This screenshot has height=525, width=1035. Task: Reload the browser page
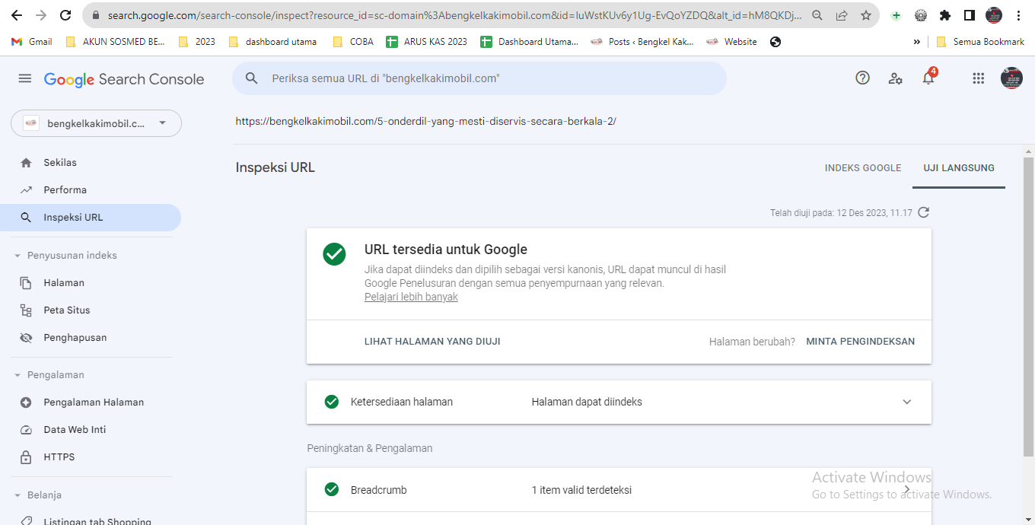pyautogui.click(x=65, y=15)
